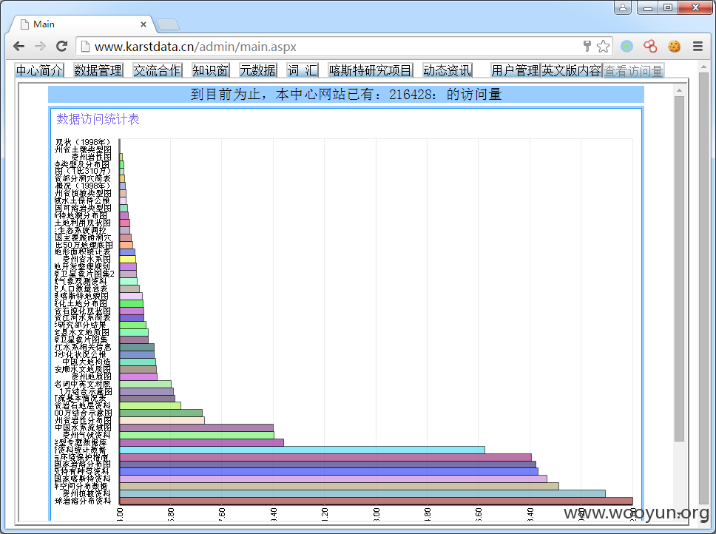Image resolution: width=716 pixels, height=534 pixels.
Task: Click the 查看访问量 menu item
Action: click(633, 70)
